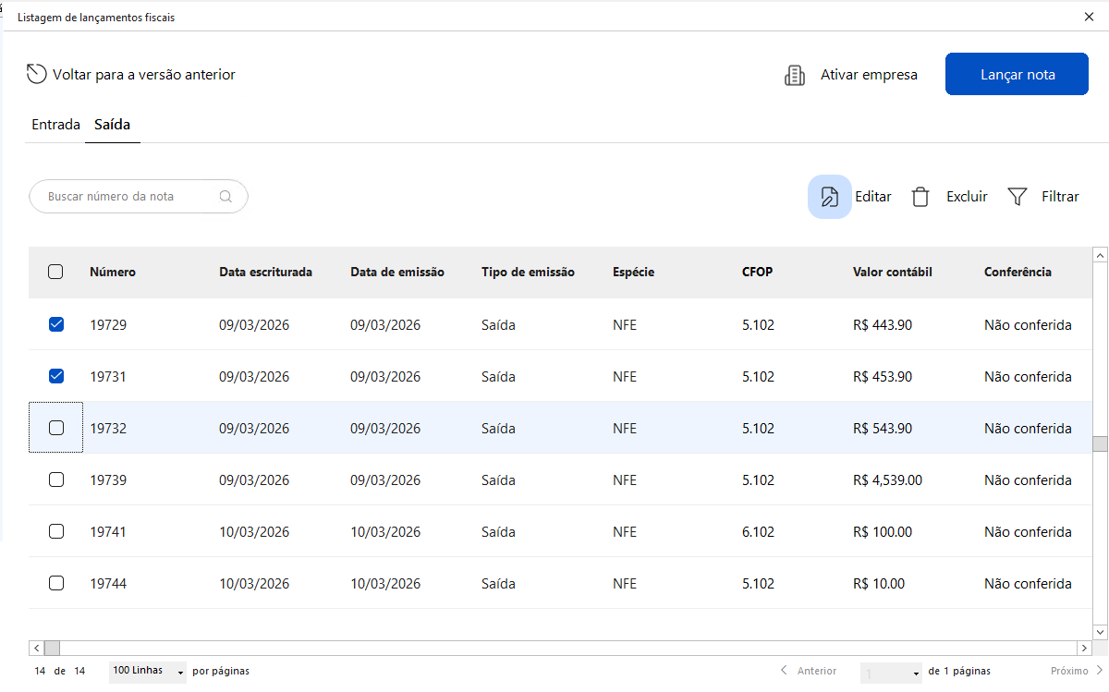Click the left arrow of the horizontal scrollbar
The image size is (1109, 692).
click(x=36, y=648)
